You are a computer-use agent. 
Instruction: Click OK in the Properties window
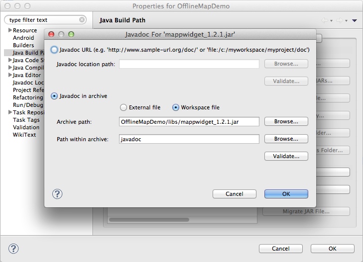point(333,249)
